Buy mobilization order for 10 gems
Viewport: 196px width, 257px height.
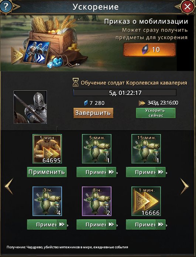click(149, 49)
